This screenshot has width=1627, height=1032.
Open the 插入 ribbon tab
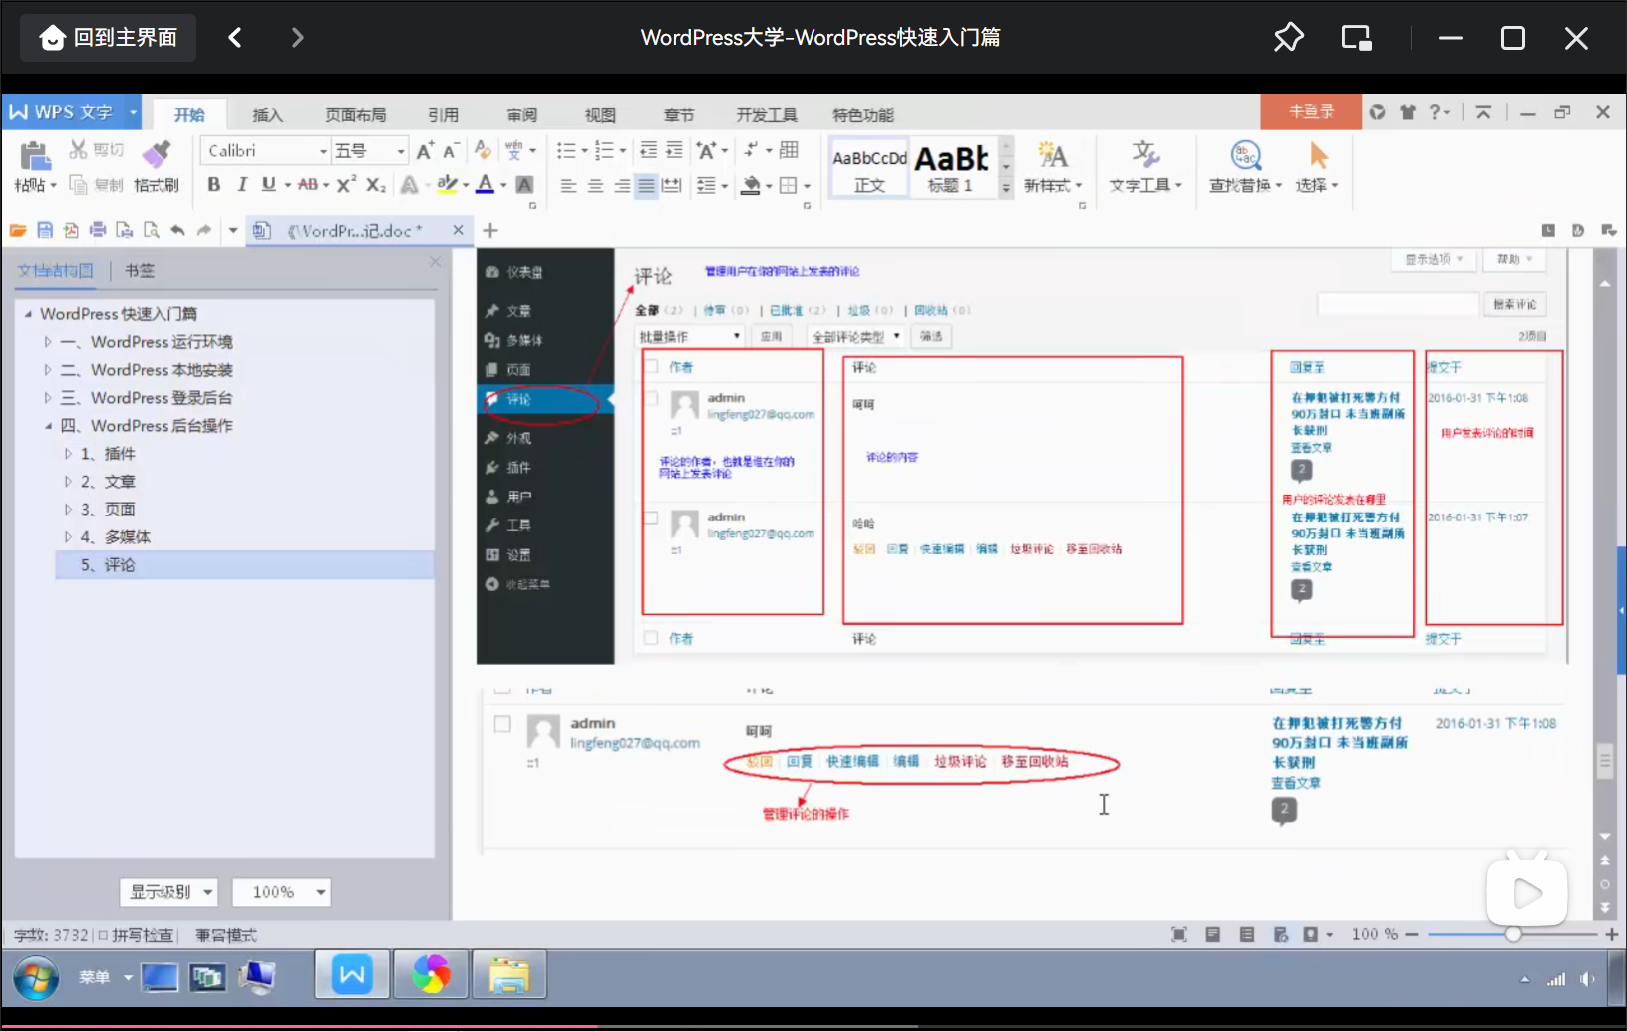(x=267, y=115)
